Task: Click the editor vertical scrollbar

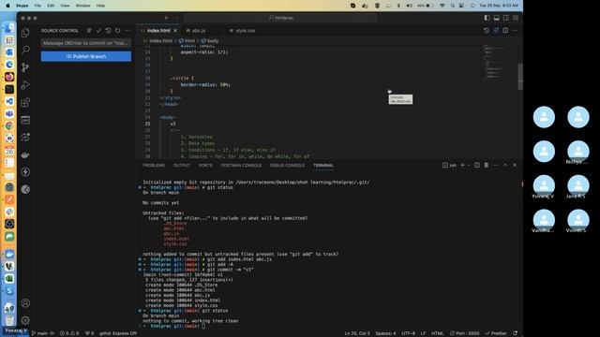Action: (x=520, y=77)
